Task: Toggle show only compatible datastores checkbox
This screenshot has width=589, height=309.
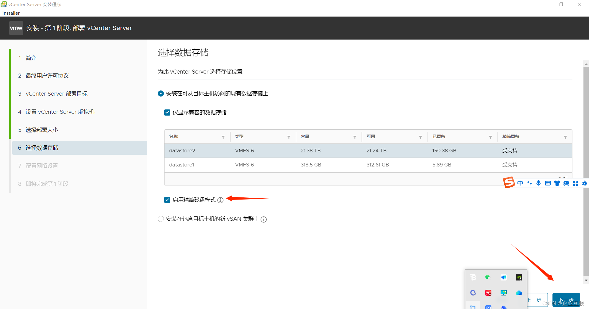Action: coord(167,113)
